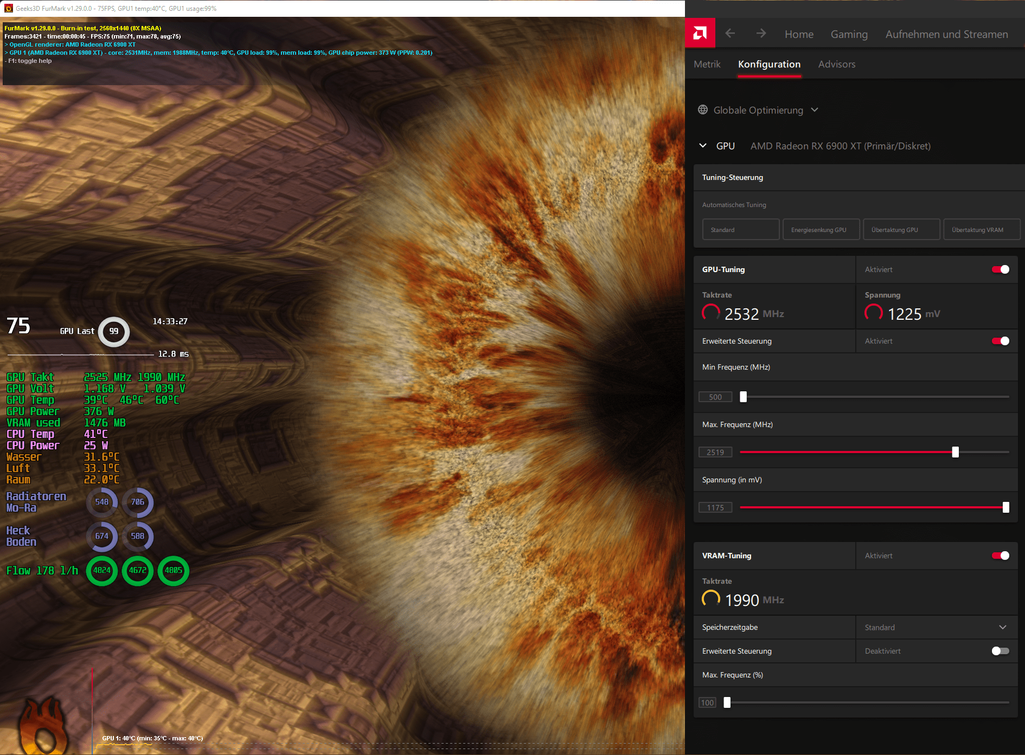Turn off GPU Erweiterte Steuerung toggle
Viewport: 1025px width, 755px height.
[x=1001, y=341]
